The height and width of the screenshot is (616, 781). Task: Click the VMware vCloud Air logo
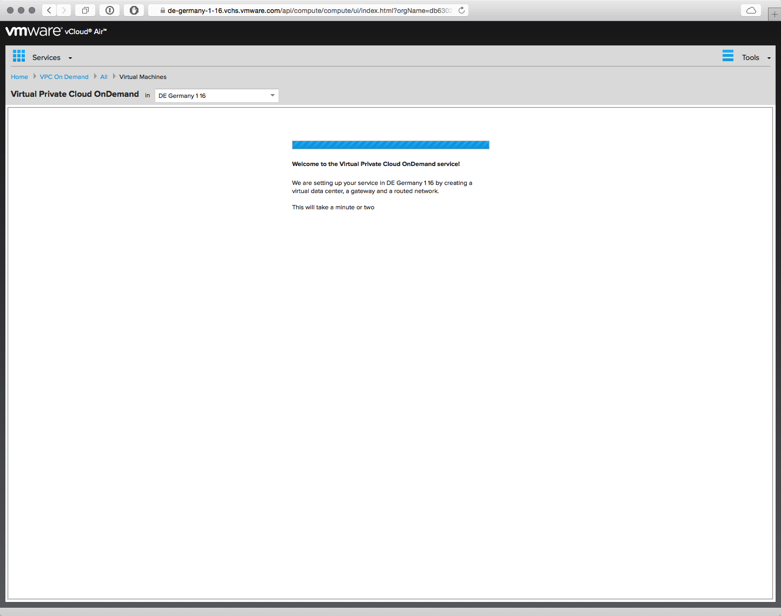pyautogui.click(x=56, y=31)
